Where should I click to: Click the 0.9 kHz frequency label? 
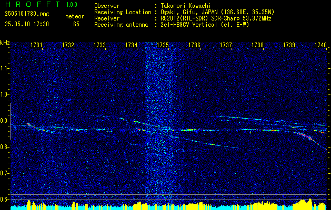(x=4, y=121)
